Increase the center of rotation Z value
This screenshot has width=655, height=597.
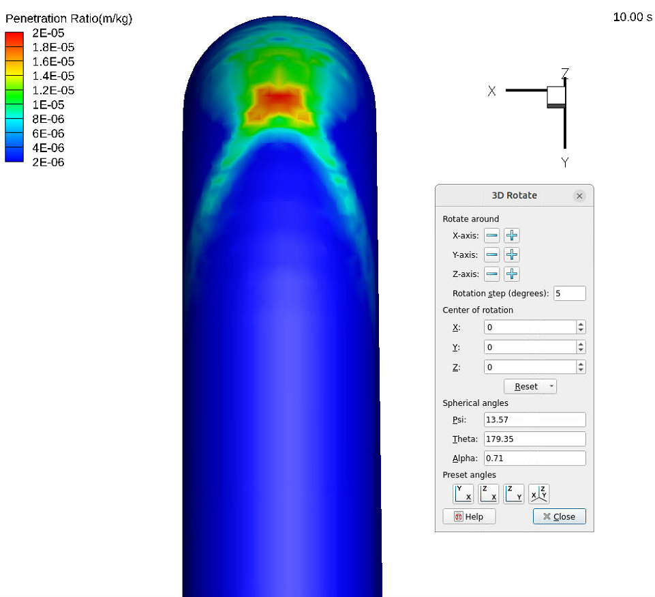point(581,364)
